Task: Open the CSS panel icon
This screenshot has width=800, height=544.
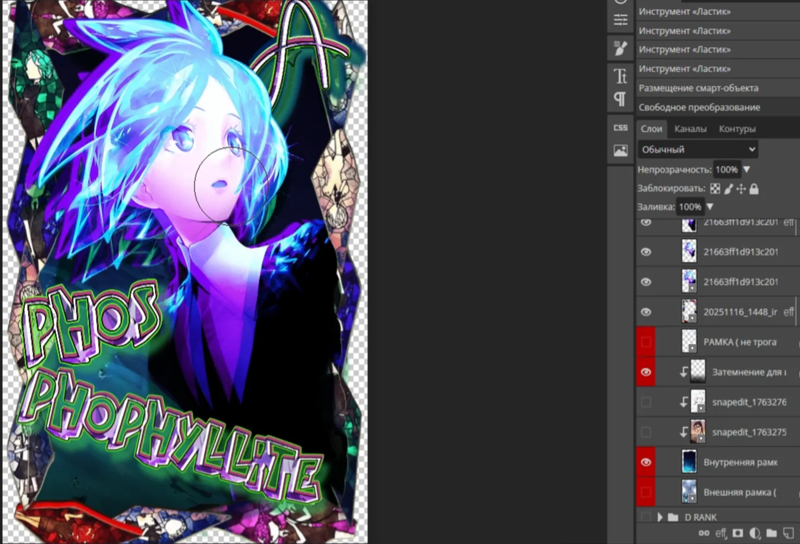Action: tap(620, 127)
